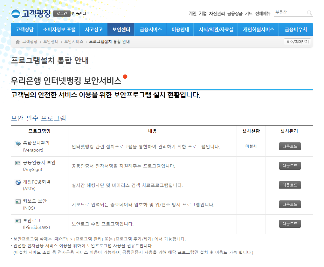The width and height of the screenshot is (324, 267).
Task: Click the Veraport program icon
Action: pyautogui.click(x=18, y=144)
